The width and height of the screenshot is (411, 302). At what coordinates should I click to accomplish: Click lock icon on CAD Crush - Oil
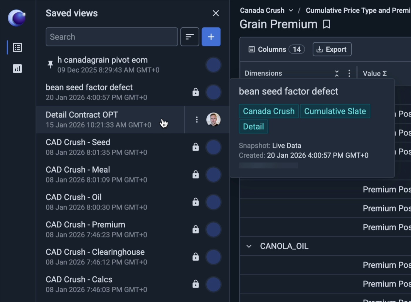[196, 202]
